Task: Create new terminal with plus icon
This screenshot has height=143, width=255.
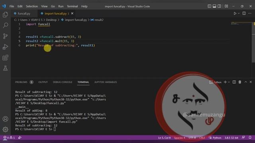Action: tap(225, 82)
